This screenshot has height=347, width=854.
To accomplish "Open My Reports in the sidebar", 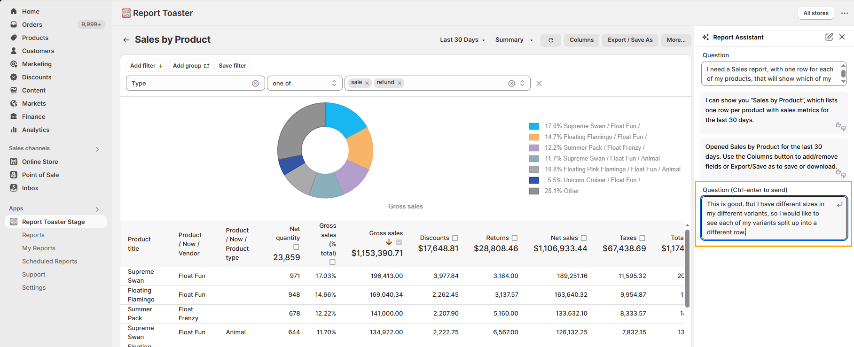I will pos(39,248).
